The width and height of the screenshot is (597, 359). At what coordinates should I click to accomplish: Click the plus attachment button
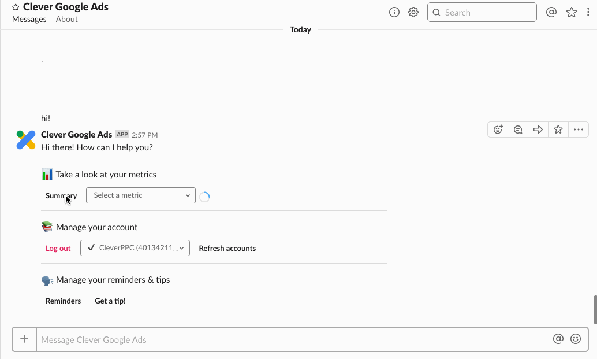pos(24,339)
